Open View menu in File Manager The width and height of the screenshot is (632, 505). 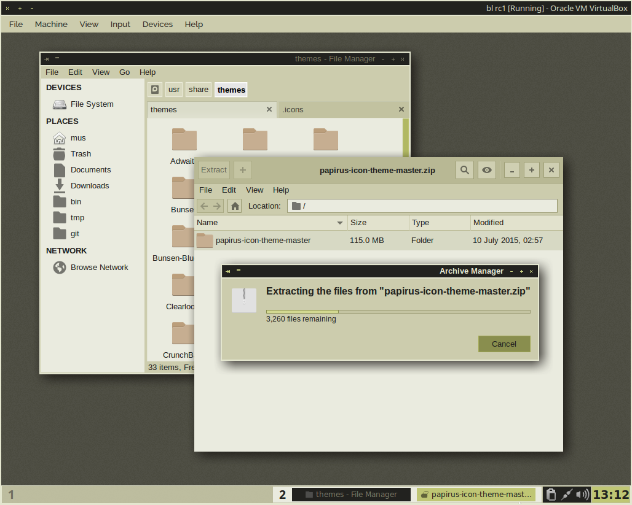click(100, 72)
